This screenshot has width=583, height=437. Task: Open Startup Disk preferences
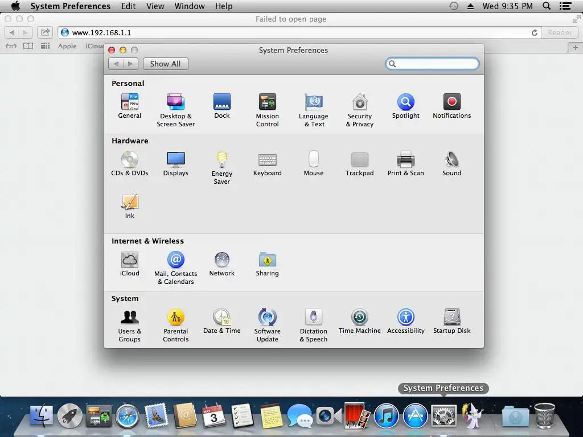451,321
